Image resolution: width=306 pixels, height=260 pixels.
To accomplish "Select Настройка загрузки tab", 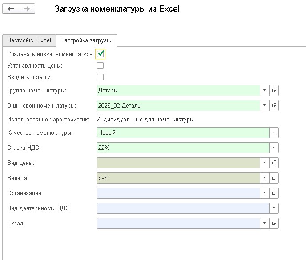I will [x=86, y=40].
